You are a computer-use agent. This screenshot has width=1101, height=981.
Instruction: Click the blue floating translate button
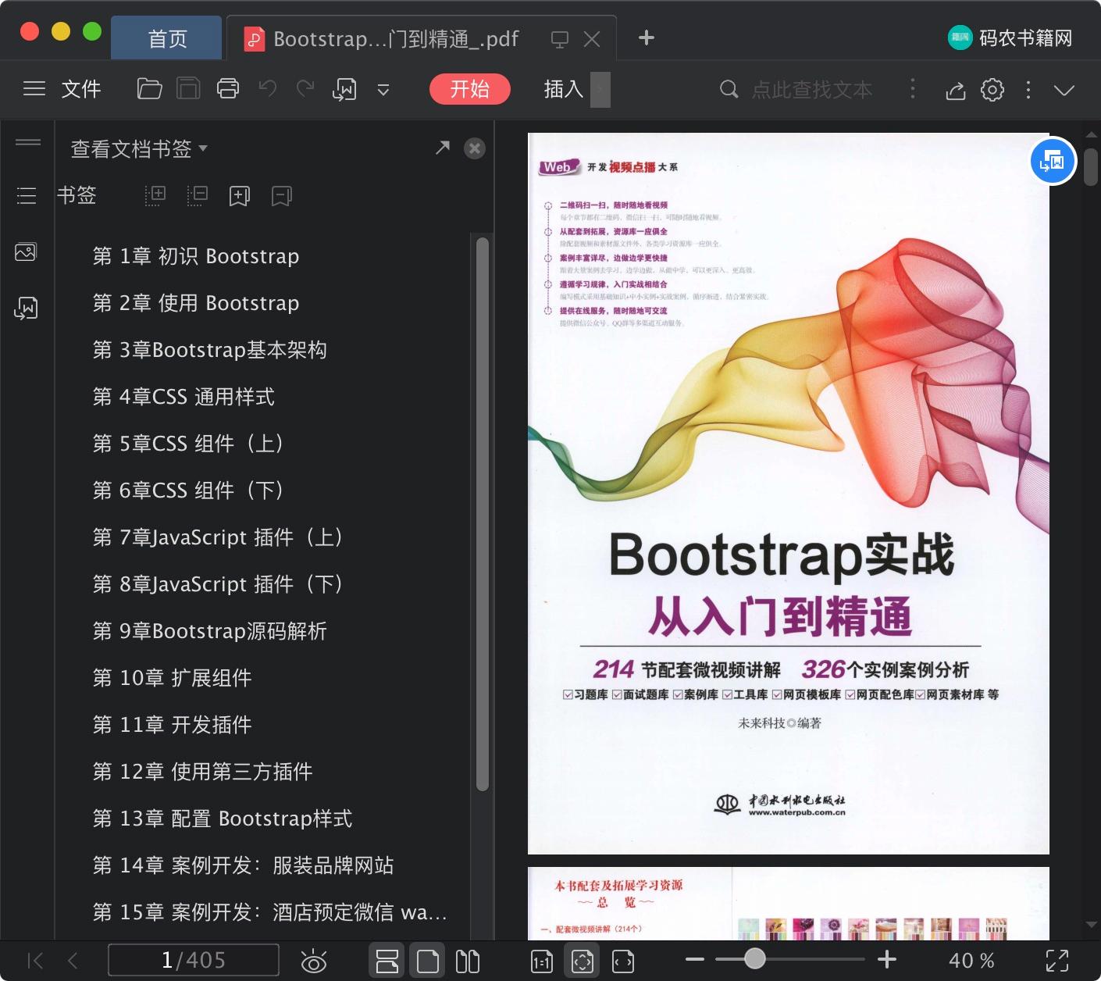point(1053,162)
